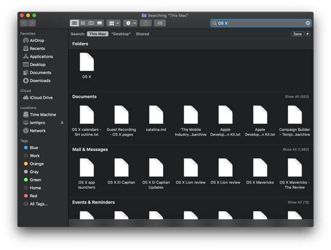Screen dimensions: 331x250
Task: Eject the ismhpro volume
Action: [x=62, y=122]
